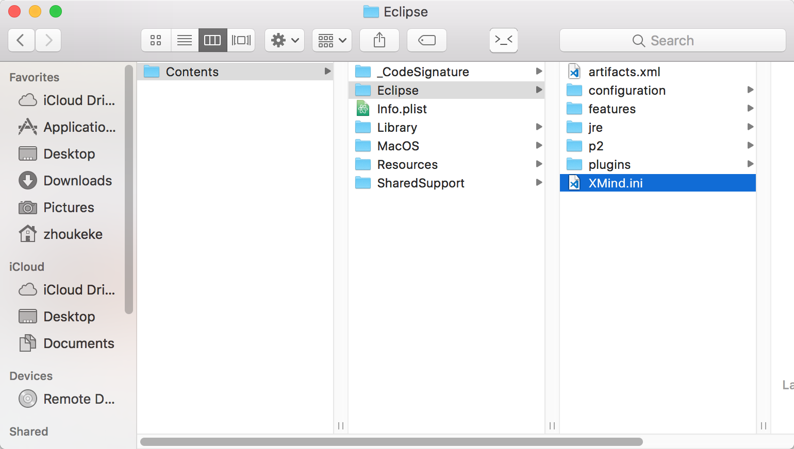Select the SharedSupport folder
The height and width of the screenshot is (449, 794).
pos(446,183)
